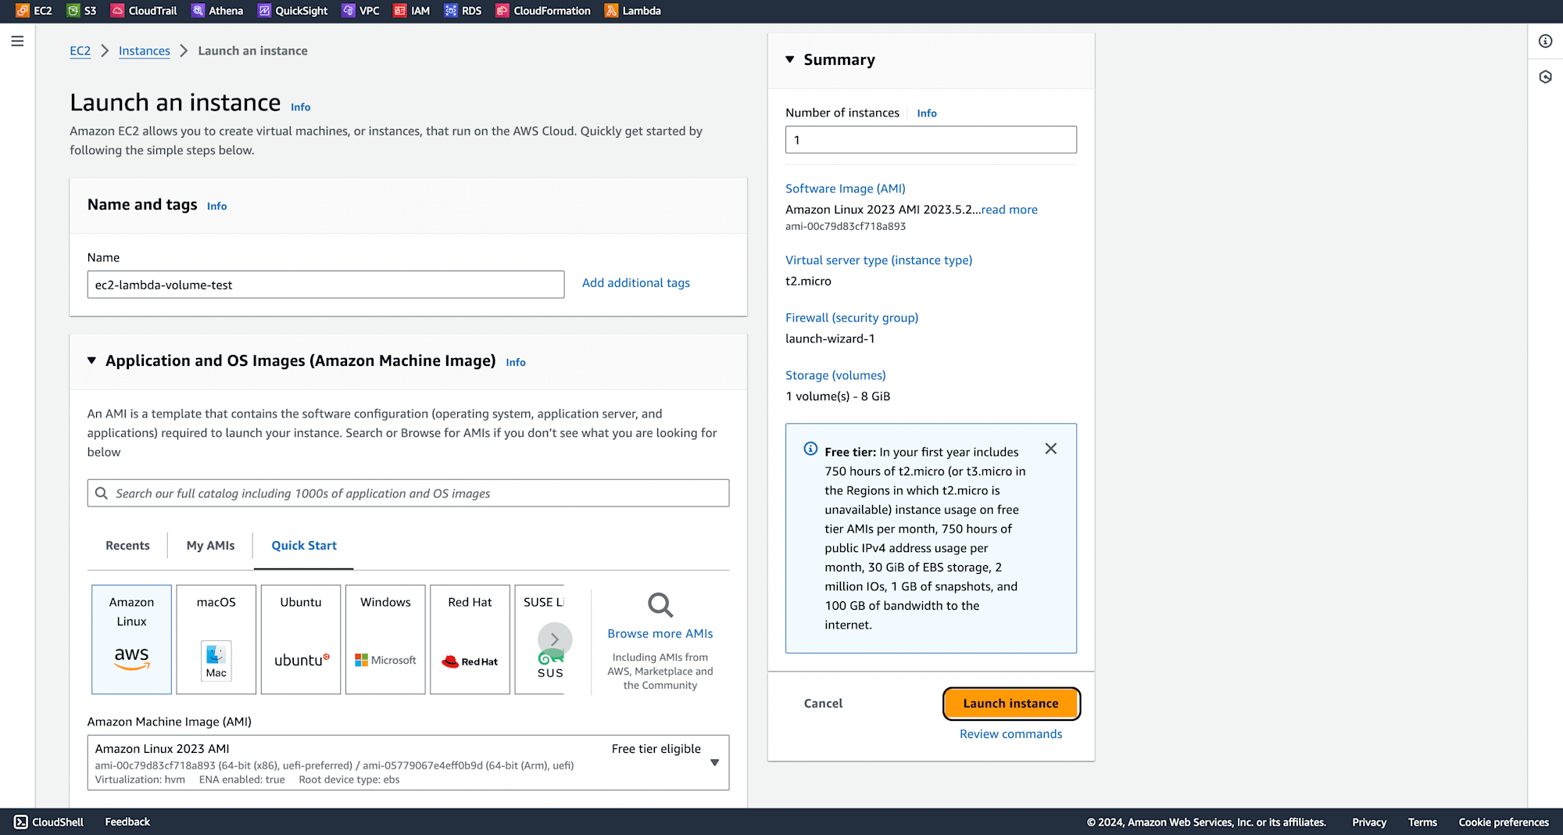Open Info link next to Name and tags

point(217,206)
